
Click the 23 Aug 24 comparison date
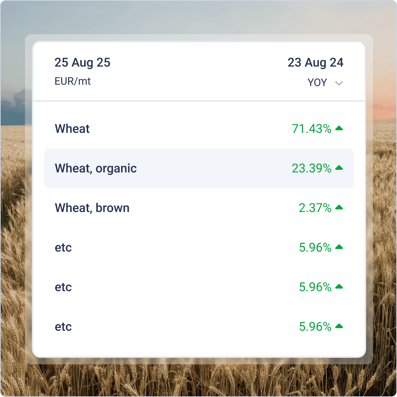(x=315, y=63)
